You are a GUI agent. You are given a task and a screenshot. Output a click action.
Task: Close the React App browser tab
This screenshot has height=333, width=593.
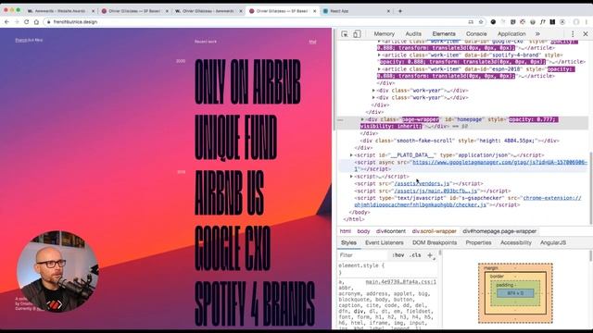[x=388, y=11]
